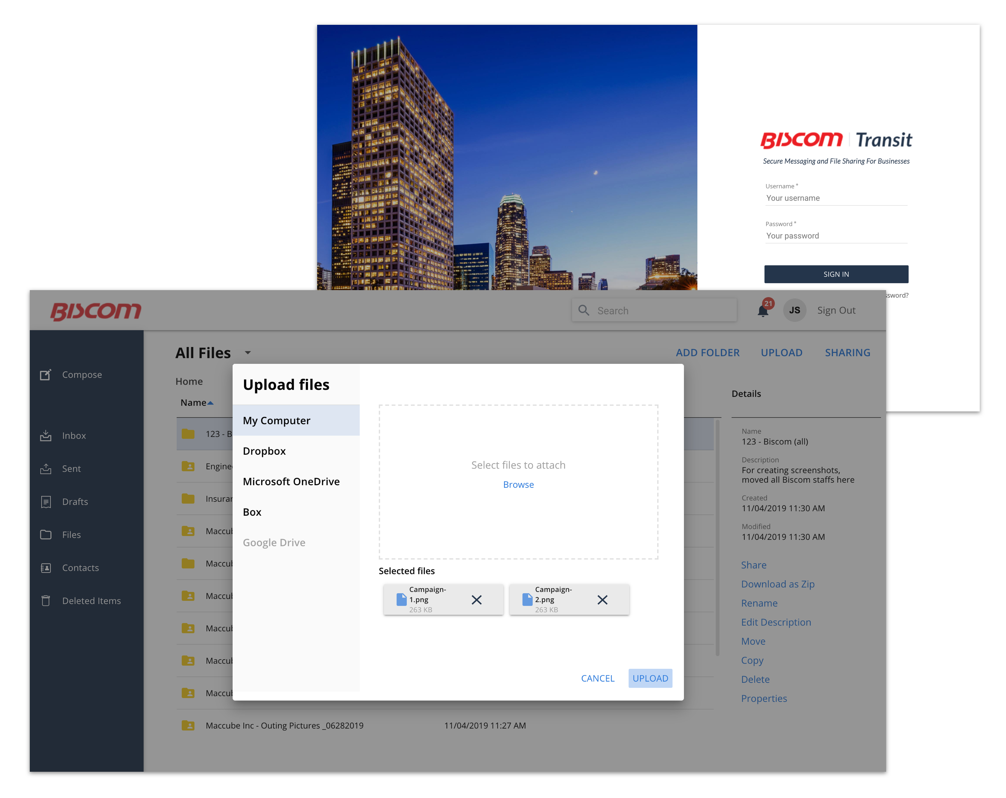Expand the All Files dropdown arrow
1006x798 pixels.
tap(248, 353)
